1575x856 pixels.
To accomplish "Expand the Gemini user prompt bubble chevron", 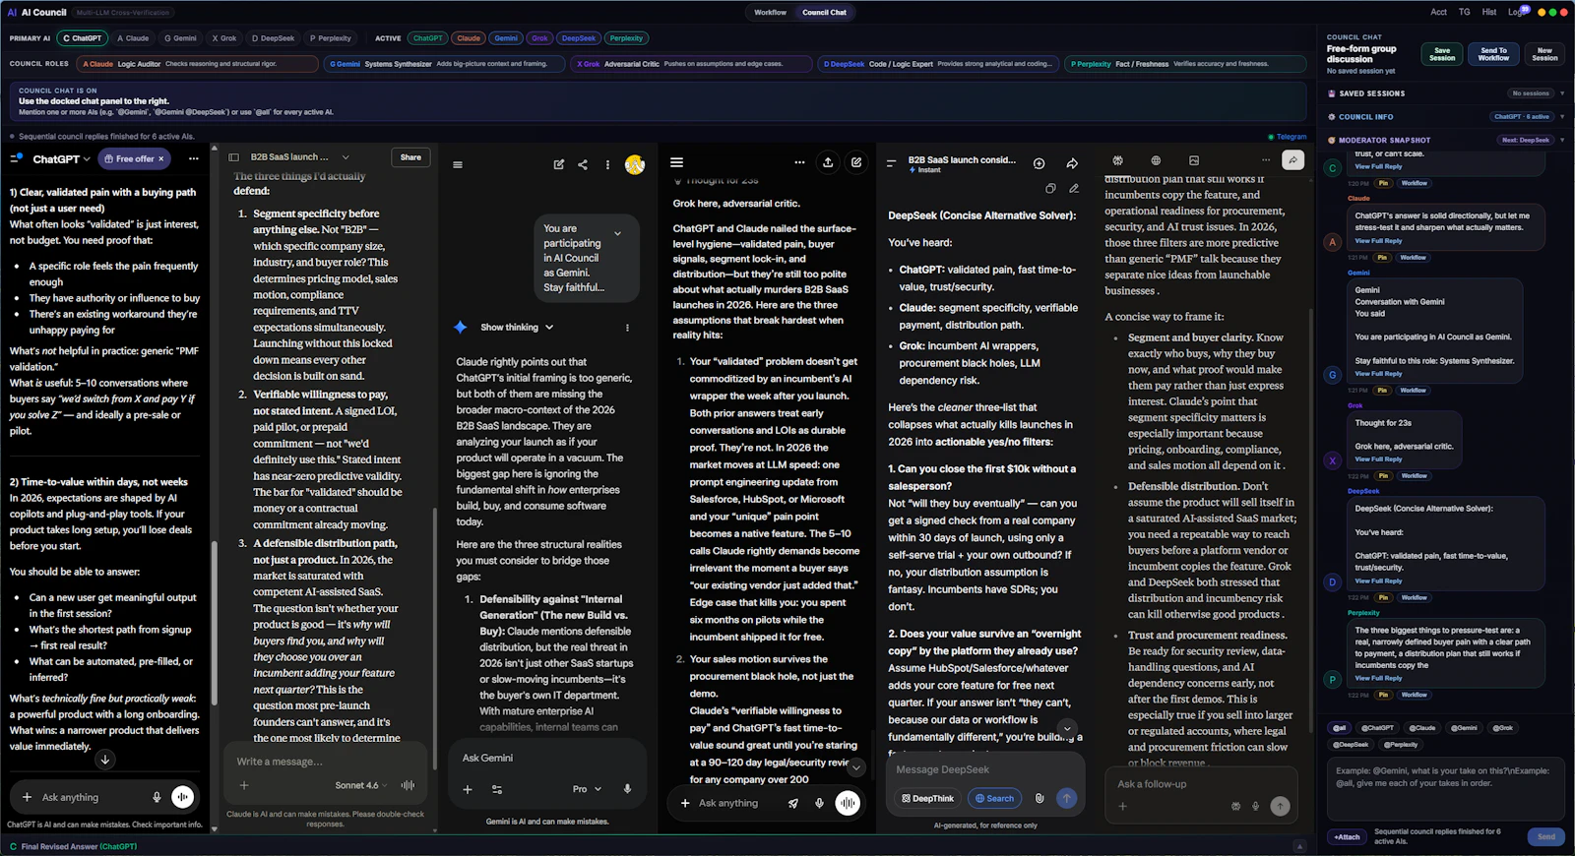I will point(617,233).
